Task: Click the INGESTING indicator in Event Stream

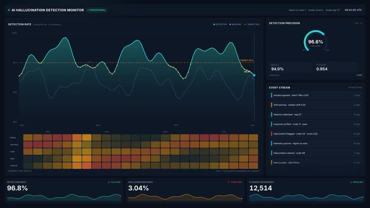Action: pos(356,88)
